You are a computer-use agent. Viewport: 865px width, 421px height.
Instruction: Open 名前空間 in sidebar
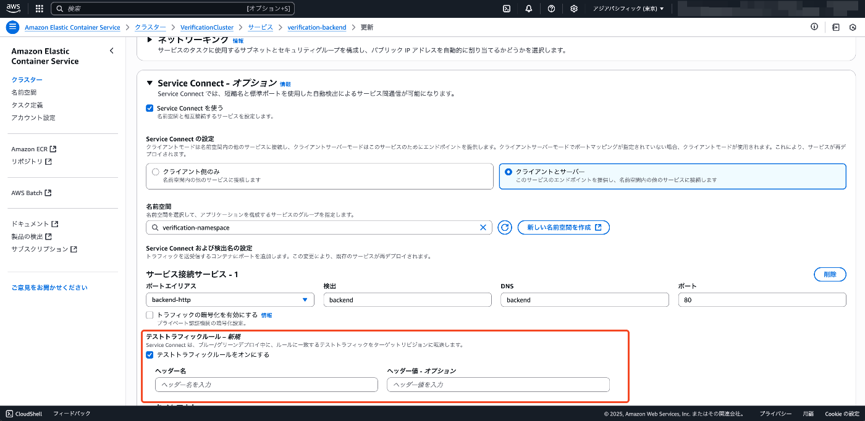click(x=23, y=92)
